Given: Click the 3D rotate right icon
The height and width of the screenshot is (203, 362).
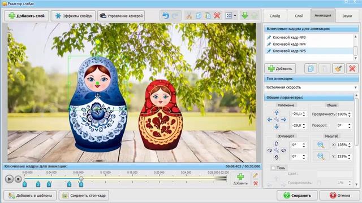Looking at the screenshot, I should (284, 151).
